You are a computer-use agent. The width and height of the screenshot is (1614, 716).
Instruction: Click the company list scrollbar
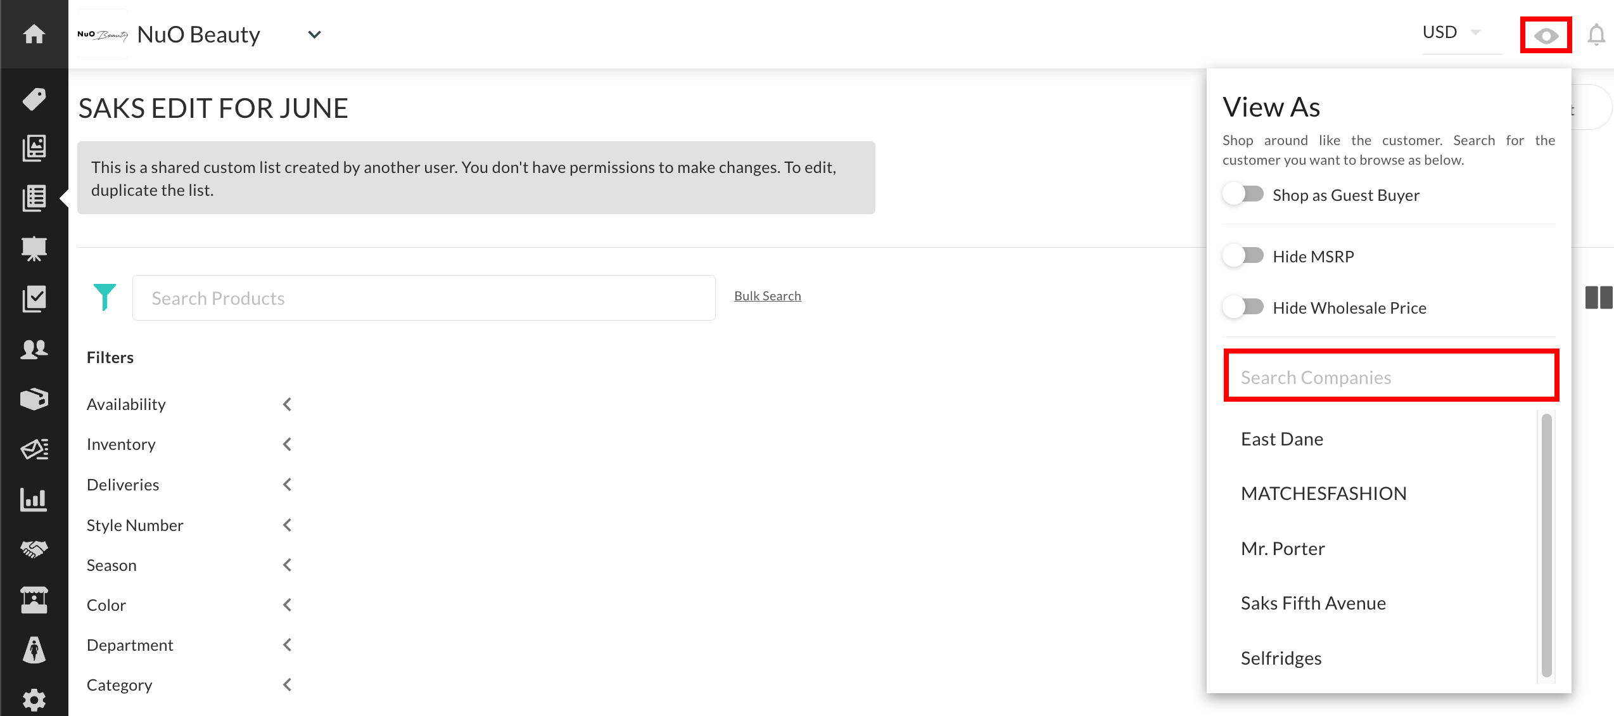tap(1547, 546)
